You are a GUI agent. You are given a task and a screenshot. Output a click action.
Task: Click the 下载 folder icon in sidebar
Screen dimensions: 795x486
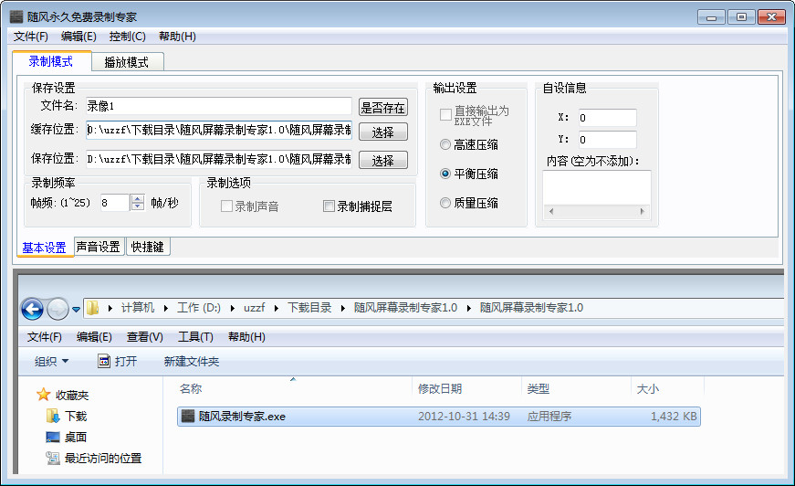click(x=53, y=416)
